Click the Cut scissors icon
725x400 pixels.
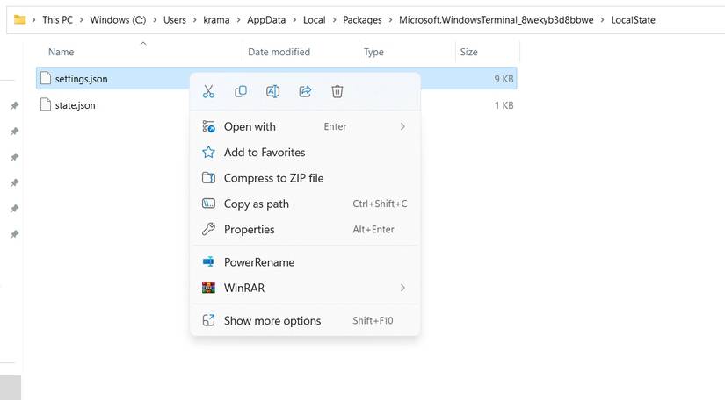(208, 91)
